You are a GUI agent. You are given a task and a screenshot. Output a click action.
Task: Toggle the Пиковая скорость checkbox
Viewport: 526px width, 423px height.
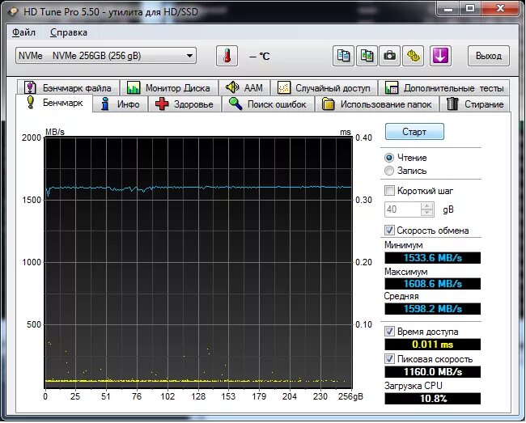389,359
